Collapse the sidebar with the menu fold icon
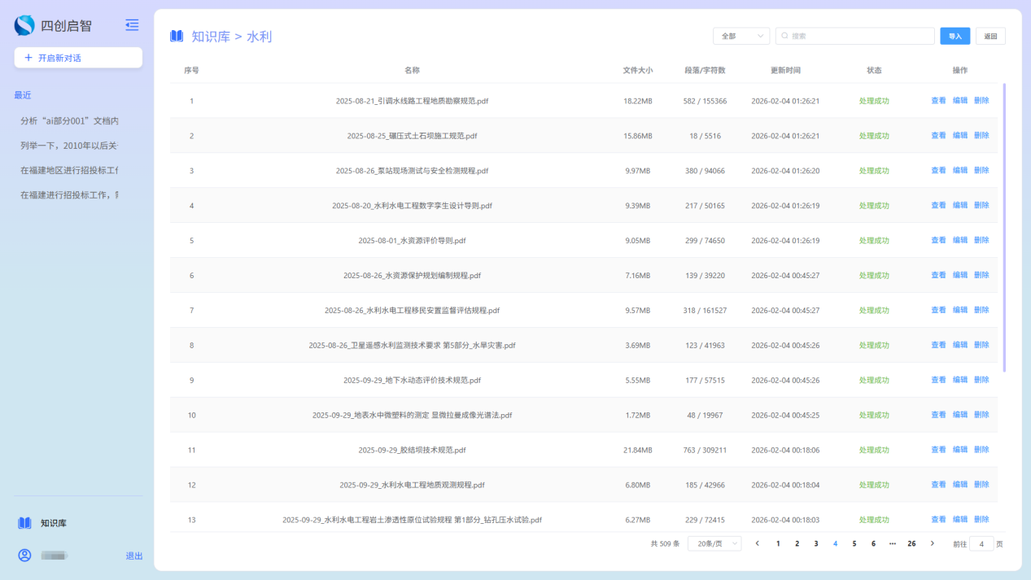1031x580 pixels. tap(132, 25)
